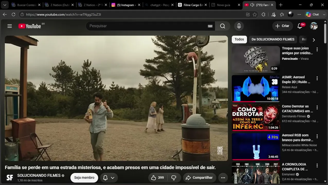Open A Cronologia Completa video thumbnail
The height and width of the screenshot is (185, 328).
(x=256, y=173)
